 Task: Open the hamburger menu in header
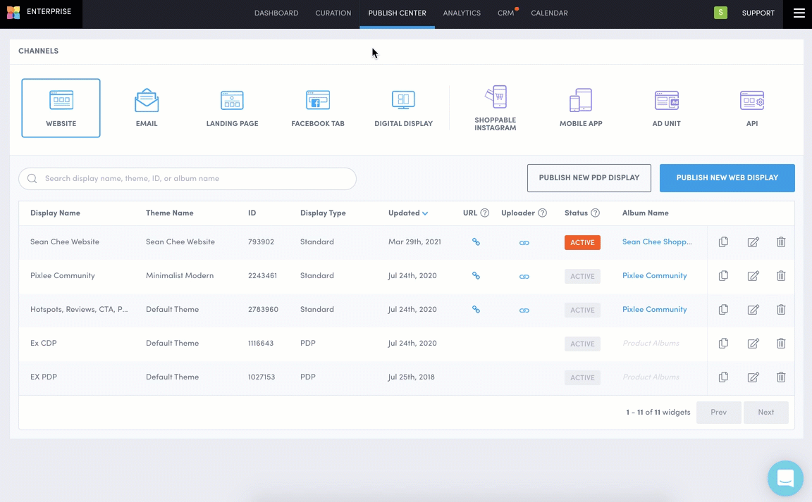pos(799,13)
